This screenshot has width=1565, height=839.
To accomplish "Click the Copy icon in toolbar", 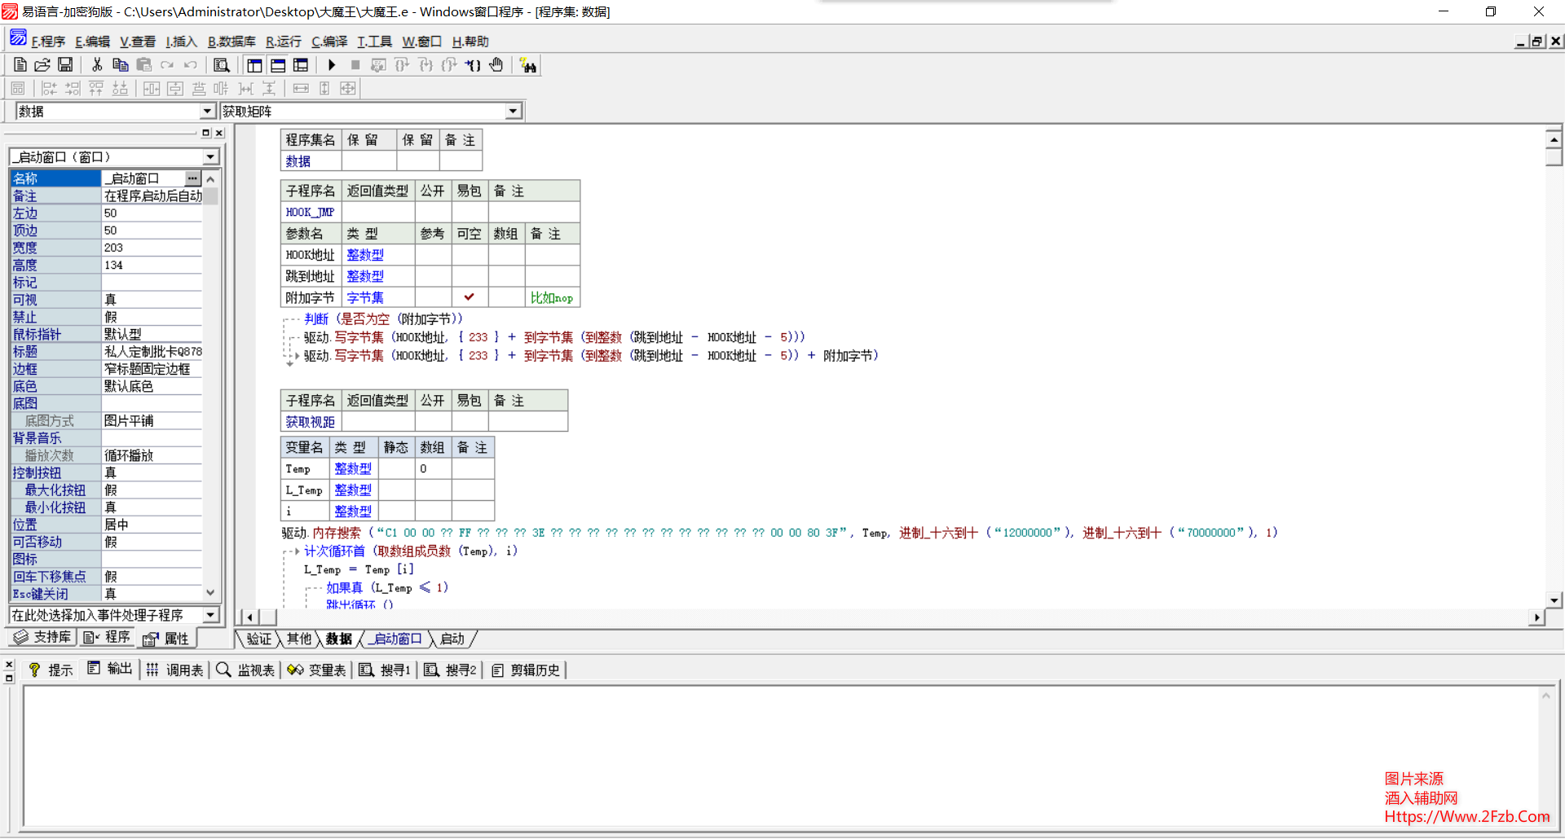I will pyautogui.click(x=120, y=65).
